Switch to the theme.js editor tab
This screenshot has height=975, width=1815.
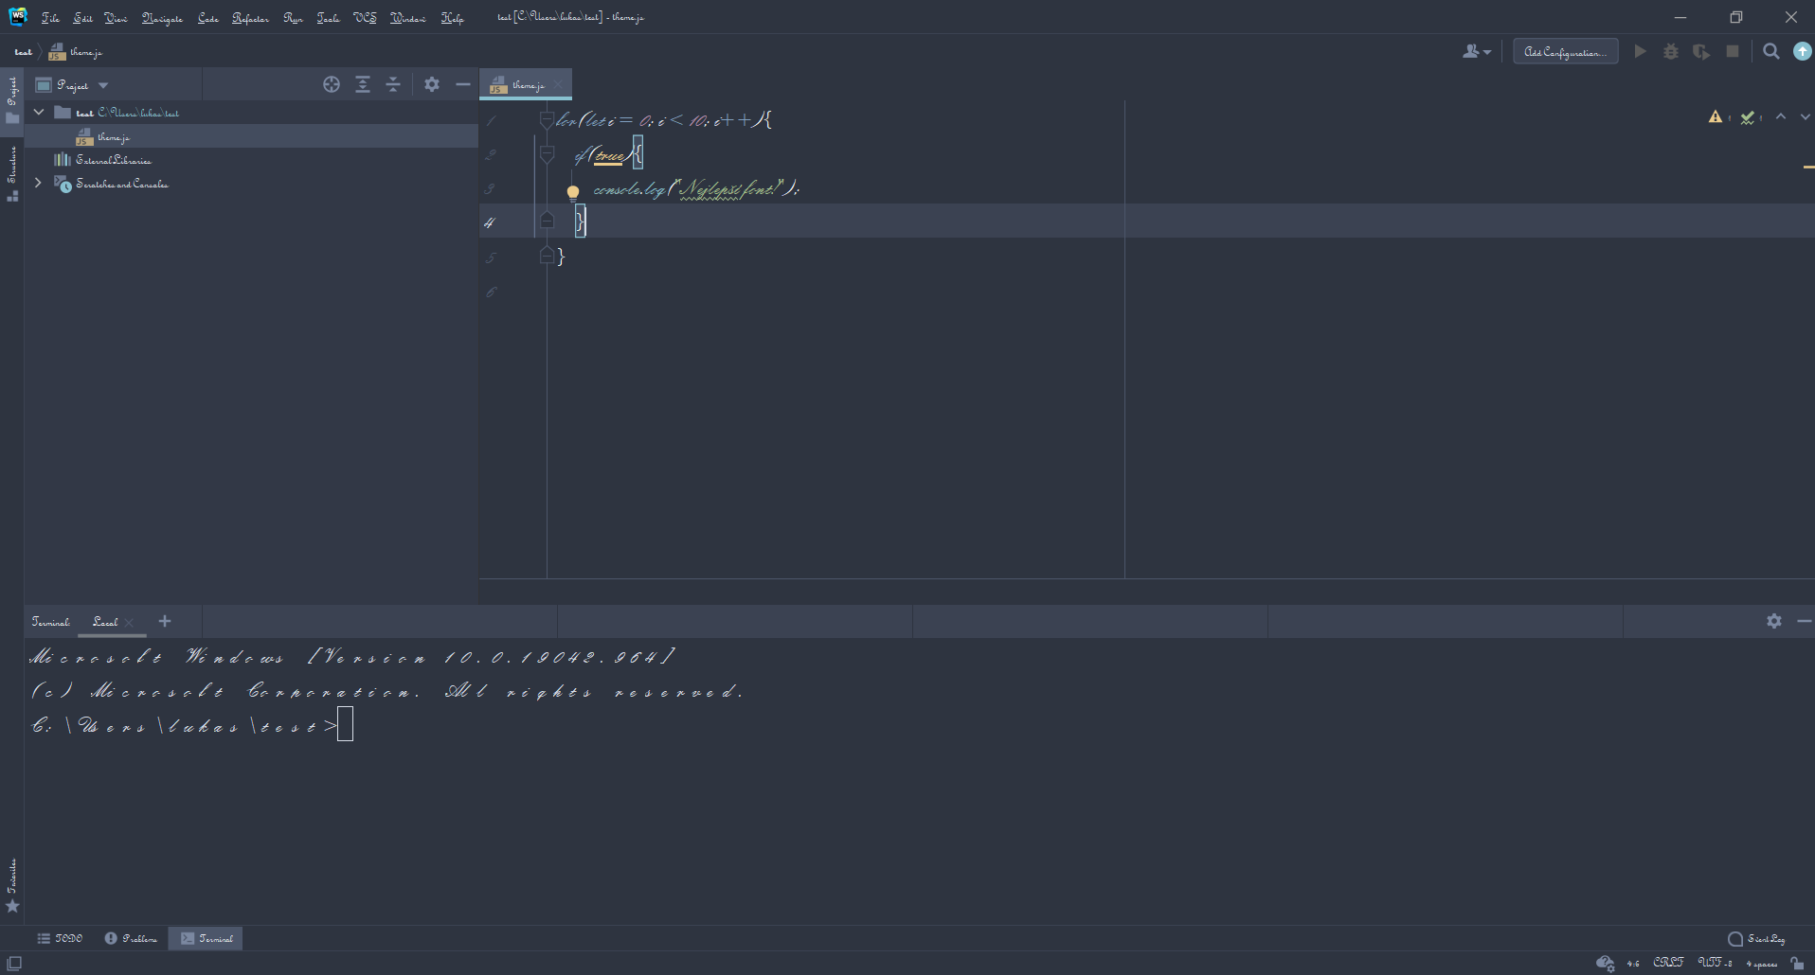pos(526,84)
